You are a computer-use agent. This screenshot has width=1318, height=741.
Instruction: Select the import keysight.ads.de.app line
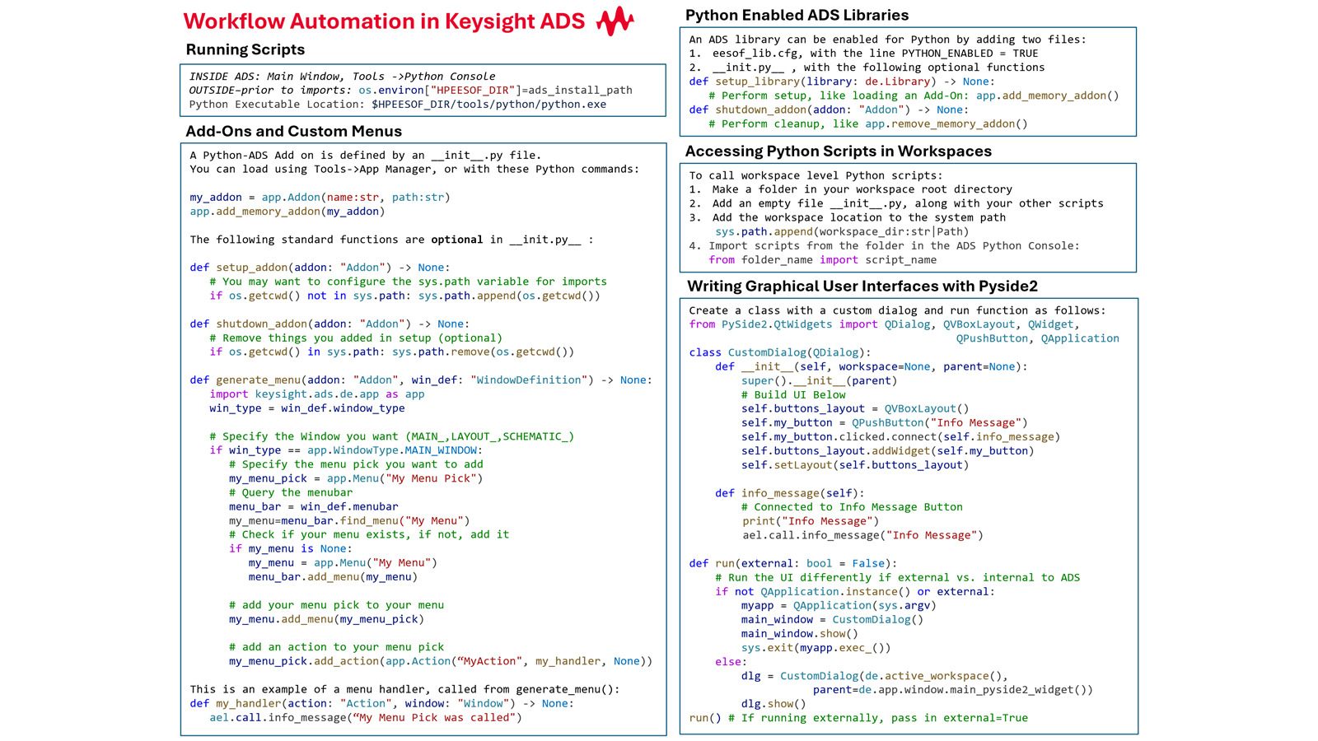pos(316,394)
